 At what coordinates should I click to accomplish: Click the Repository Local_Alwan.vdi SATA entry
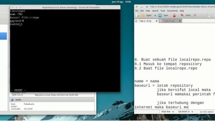point(56,95)
